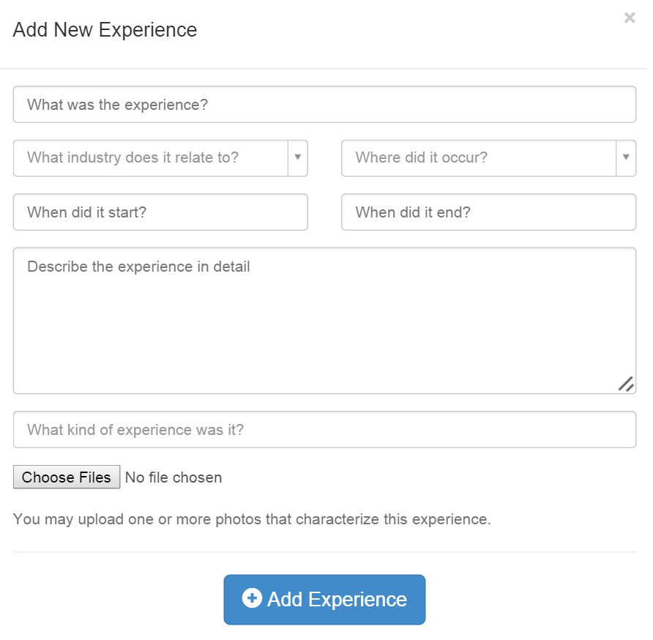Viewport: 653px width, 640px height.
Task: Open the industry dropdown arrow
Action: click(x=298, y=157)
